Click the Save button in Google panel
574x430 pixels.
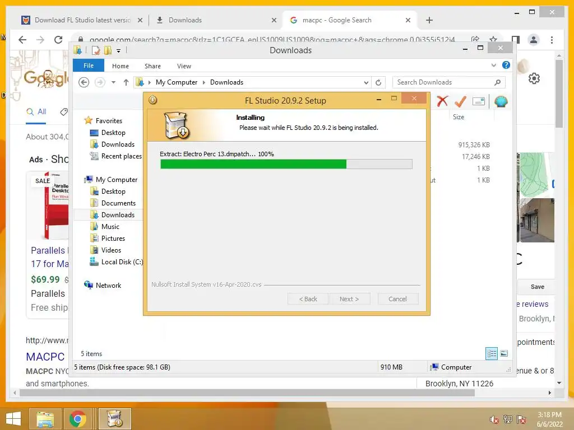[537, 287]
